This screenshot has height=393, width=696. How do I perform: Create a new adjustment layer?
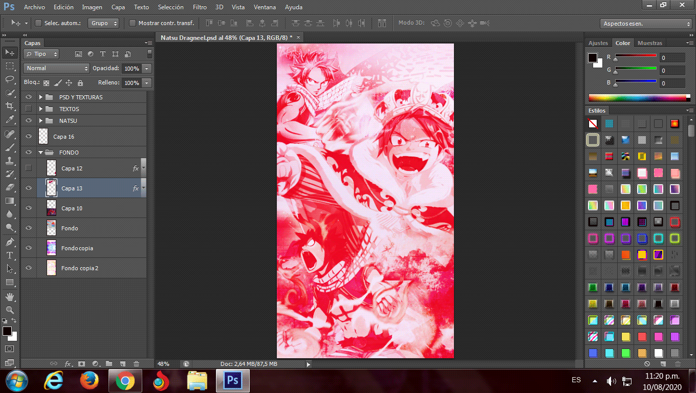[x=95, y=364]
